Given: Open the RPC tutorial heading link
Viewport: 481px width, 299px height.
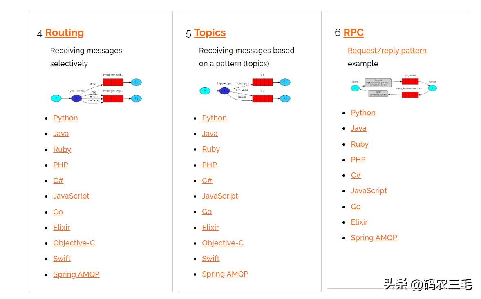Looking at the screenshot, I should click(353, 33).
